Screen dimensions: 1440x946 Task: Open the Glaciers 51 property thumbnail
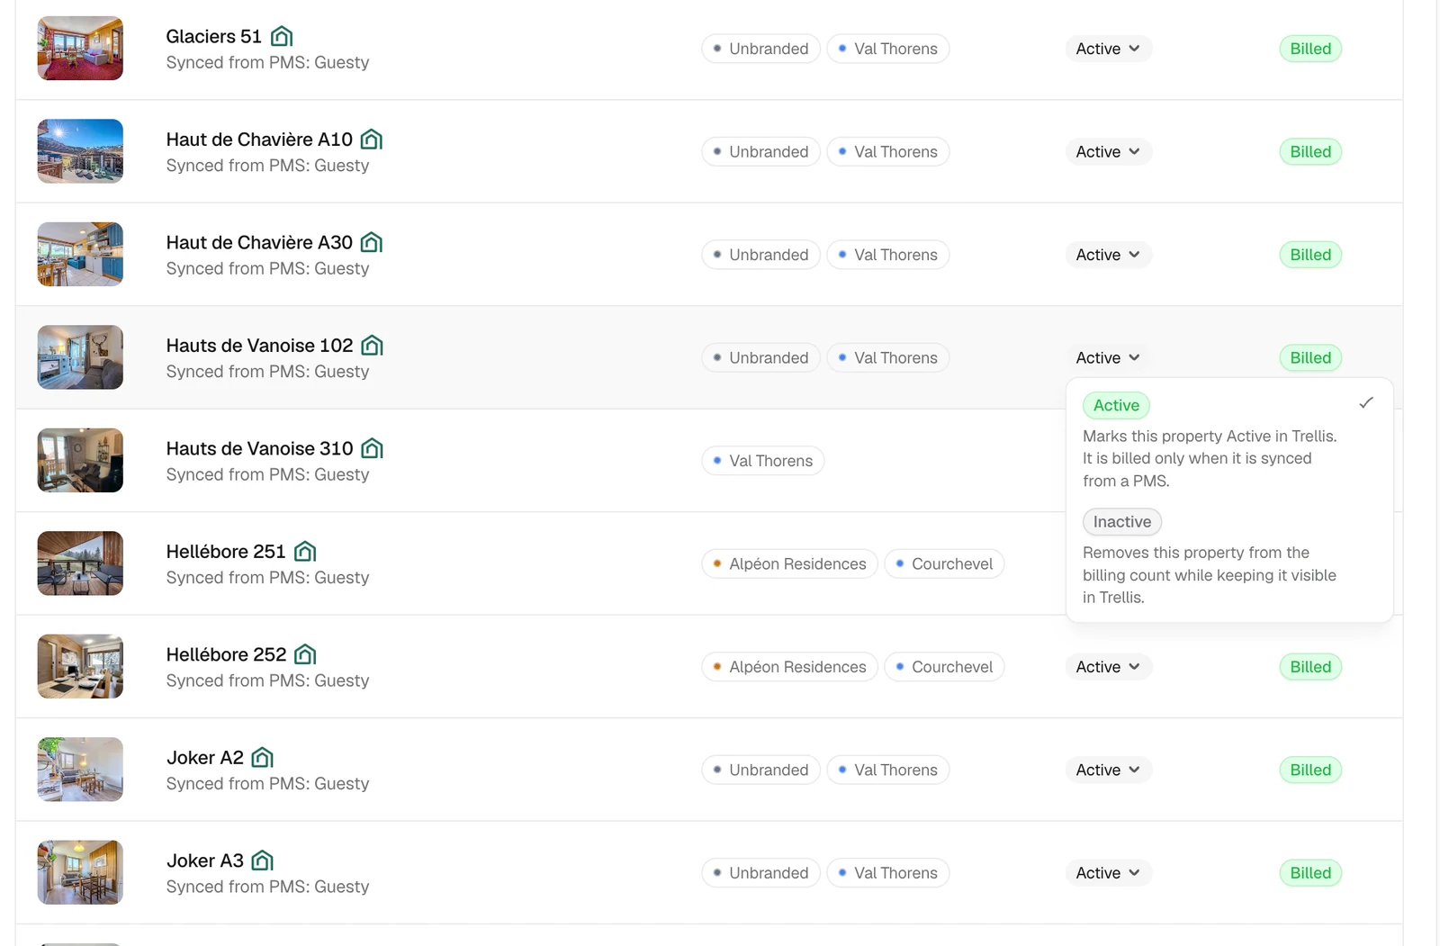(x=80, y=49)
